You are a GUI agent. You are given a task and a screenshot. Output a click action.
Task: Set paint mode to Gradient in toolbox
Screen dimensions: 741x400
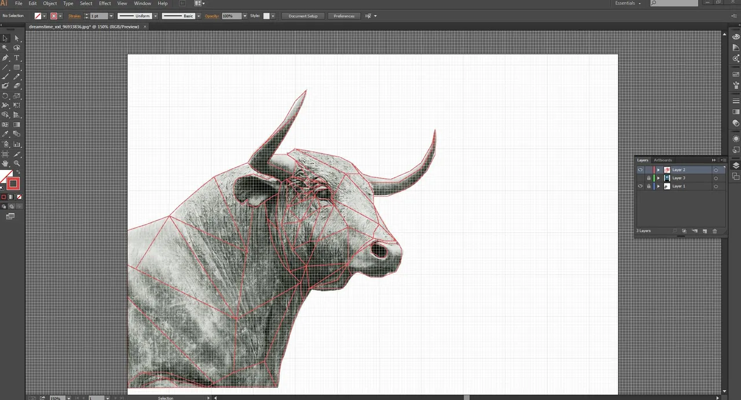click(x=12, y=197)
